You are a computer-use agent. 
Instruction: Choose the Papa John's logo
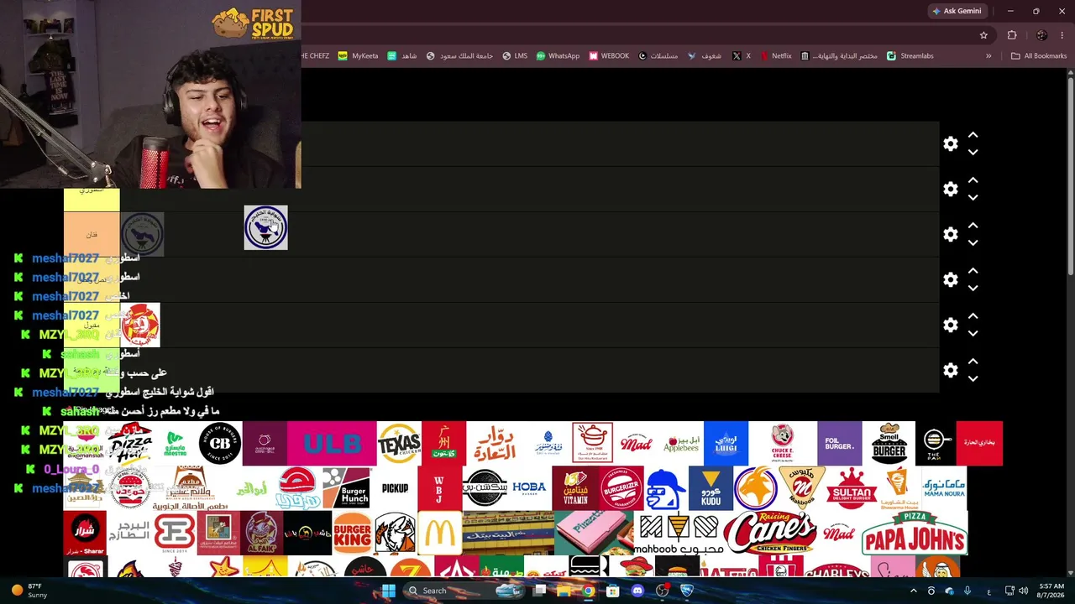(915, 533)
